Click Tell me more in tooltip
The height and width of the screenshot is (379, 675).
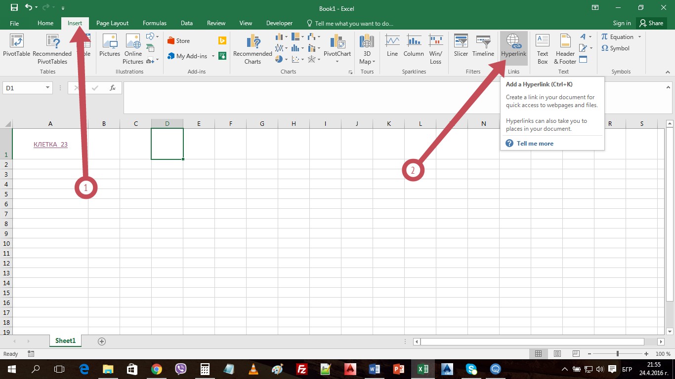point(535,144)
